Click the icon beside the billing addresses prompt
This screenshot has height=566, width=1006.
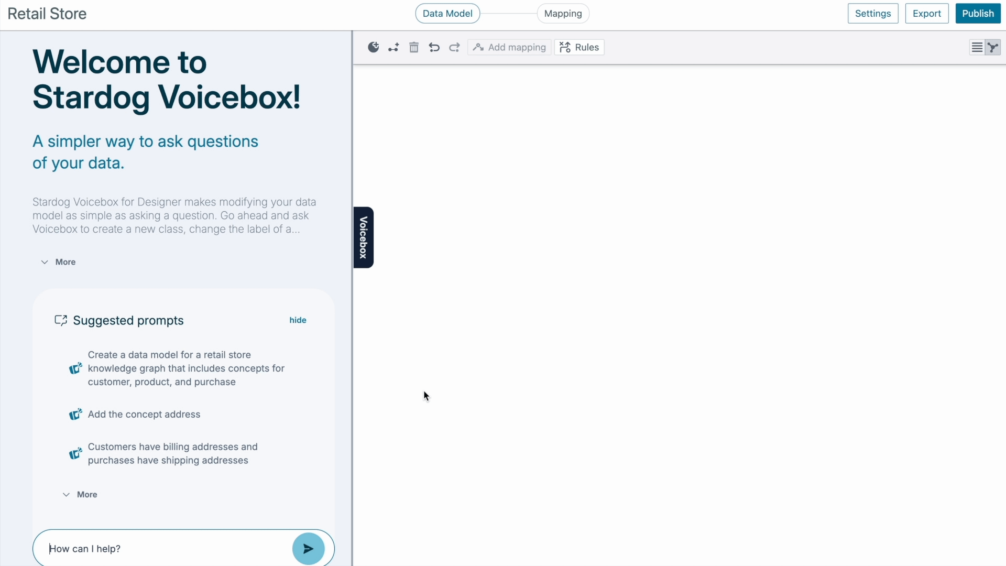coord(75,453)
